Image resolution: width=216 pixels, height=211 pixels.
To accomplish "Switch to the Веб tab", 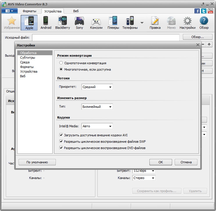I will pyautogui.click(x=76, y=11).
